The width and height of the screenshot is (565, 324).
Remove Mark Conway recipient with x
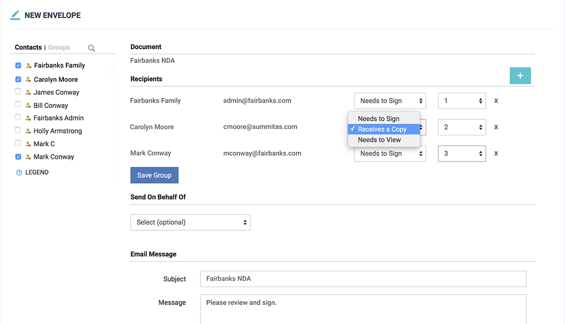tap(496, 154)
